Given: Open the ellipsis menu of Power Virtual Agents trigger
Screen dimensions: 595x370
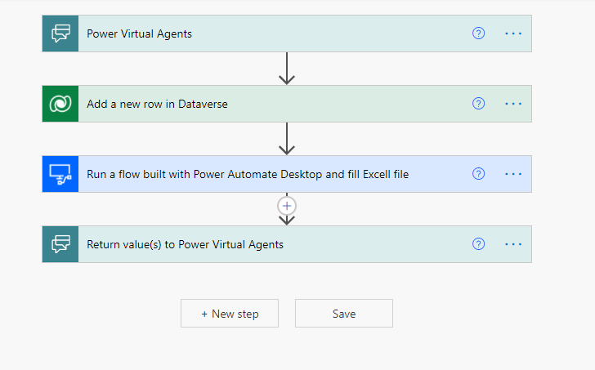Looking at the screenshot, I should coord(513,33).
